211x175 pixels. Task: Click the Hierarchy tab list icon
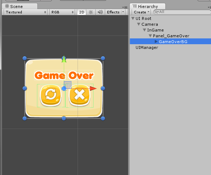135,6
